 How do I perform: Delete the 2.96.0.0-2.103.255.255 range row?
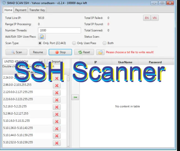click(x=57, y=85)
